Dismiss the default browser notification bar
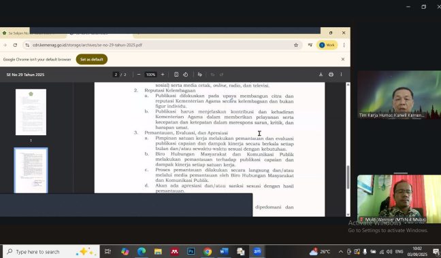The height and width of the screenshot is (258, 441). (343, 59)
